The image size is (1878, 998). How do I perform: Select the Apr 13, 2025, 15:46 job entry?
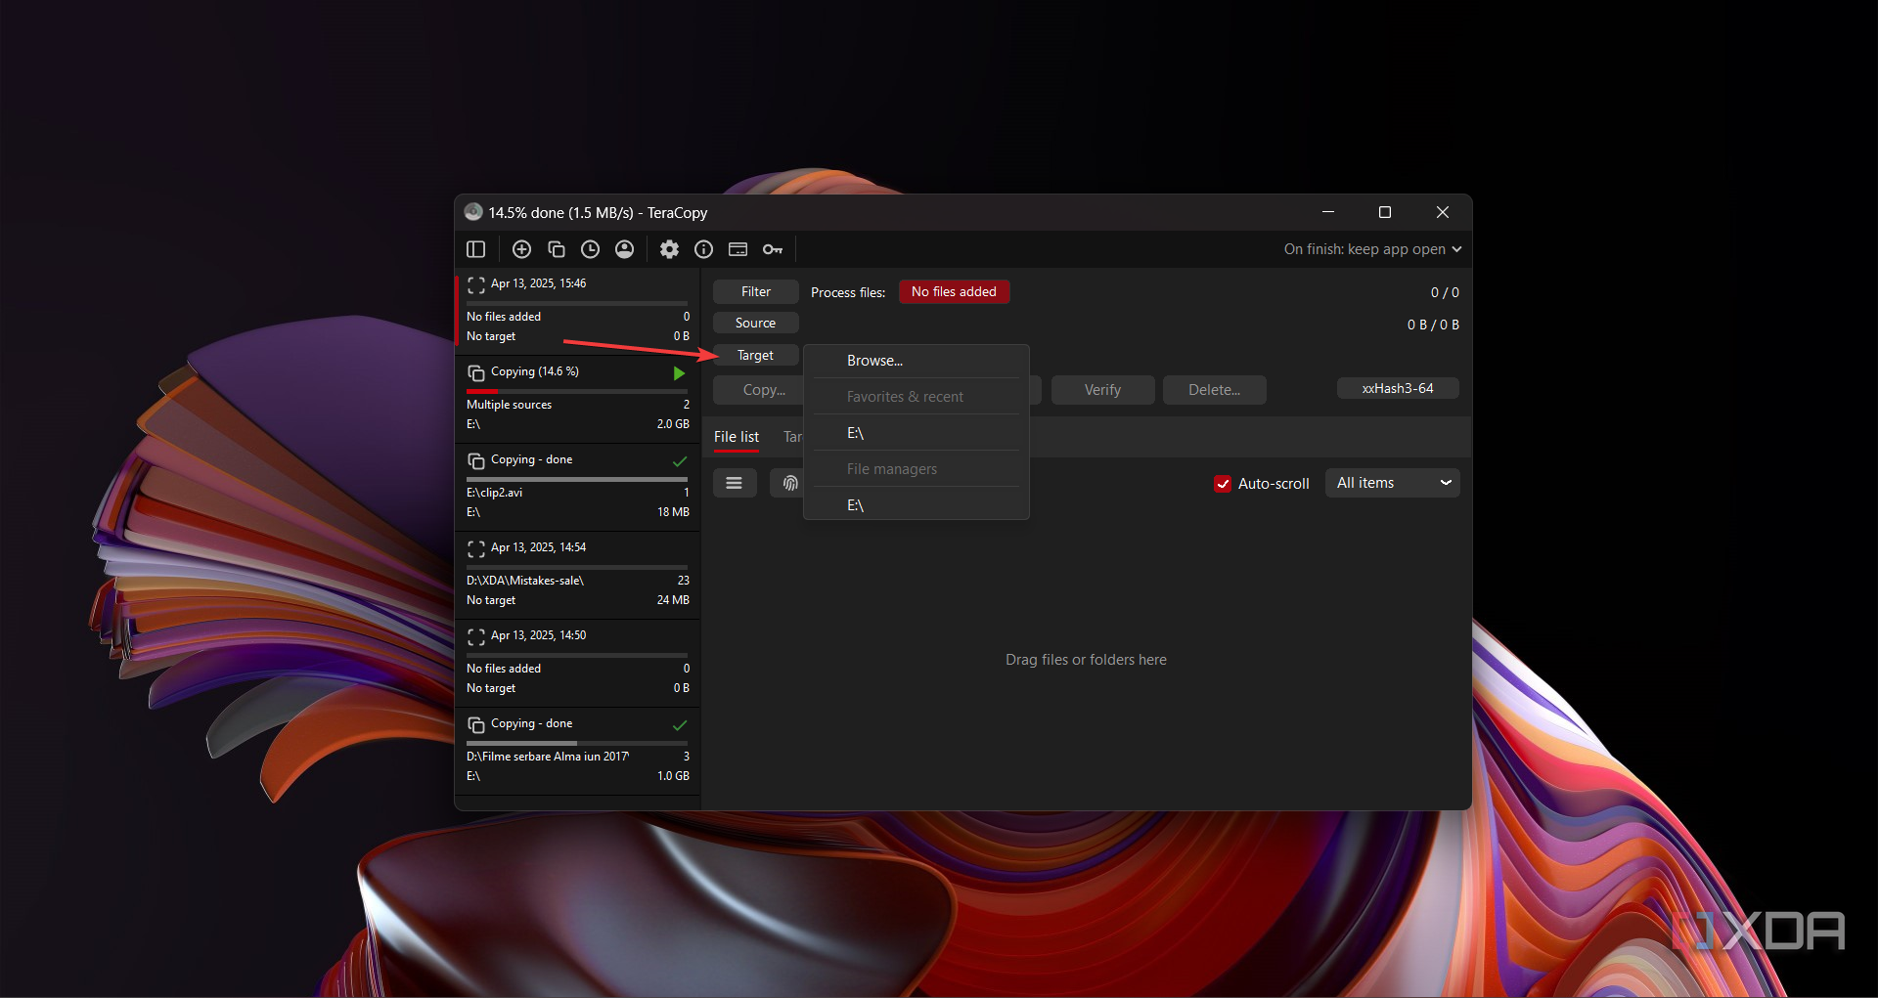click(x=578, y=311)
